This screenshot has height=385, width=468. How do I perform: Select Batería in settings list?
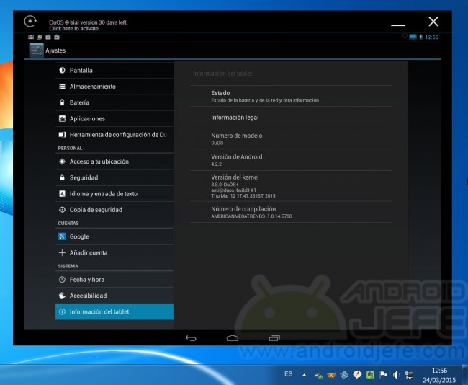(x=114, y=102)
